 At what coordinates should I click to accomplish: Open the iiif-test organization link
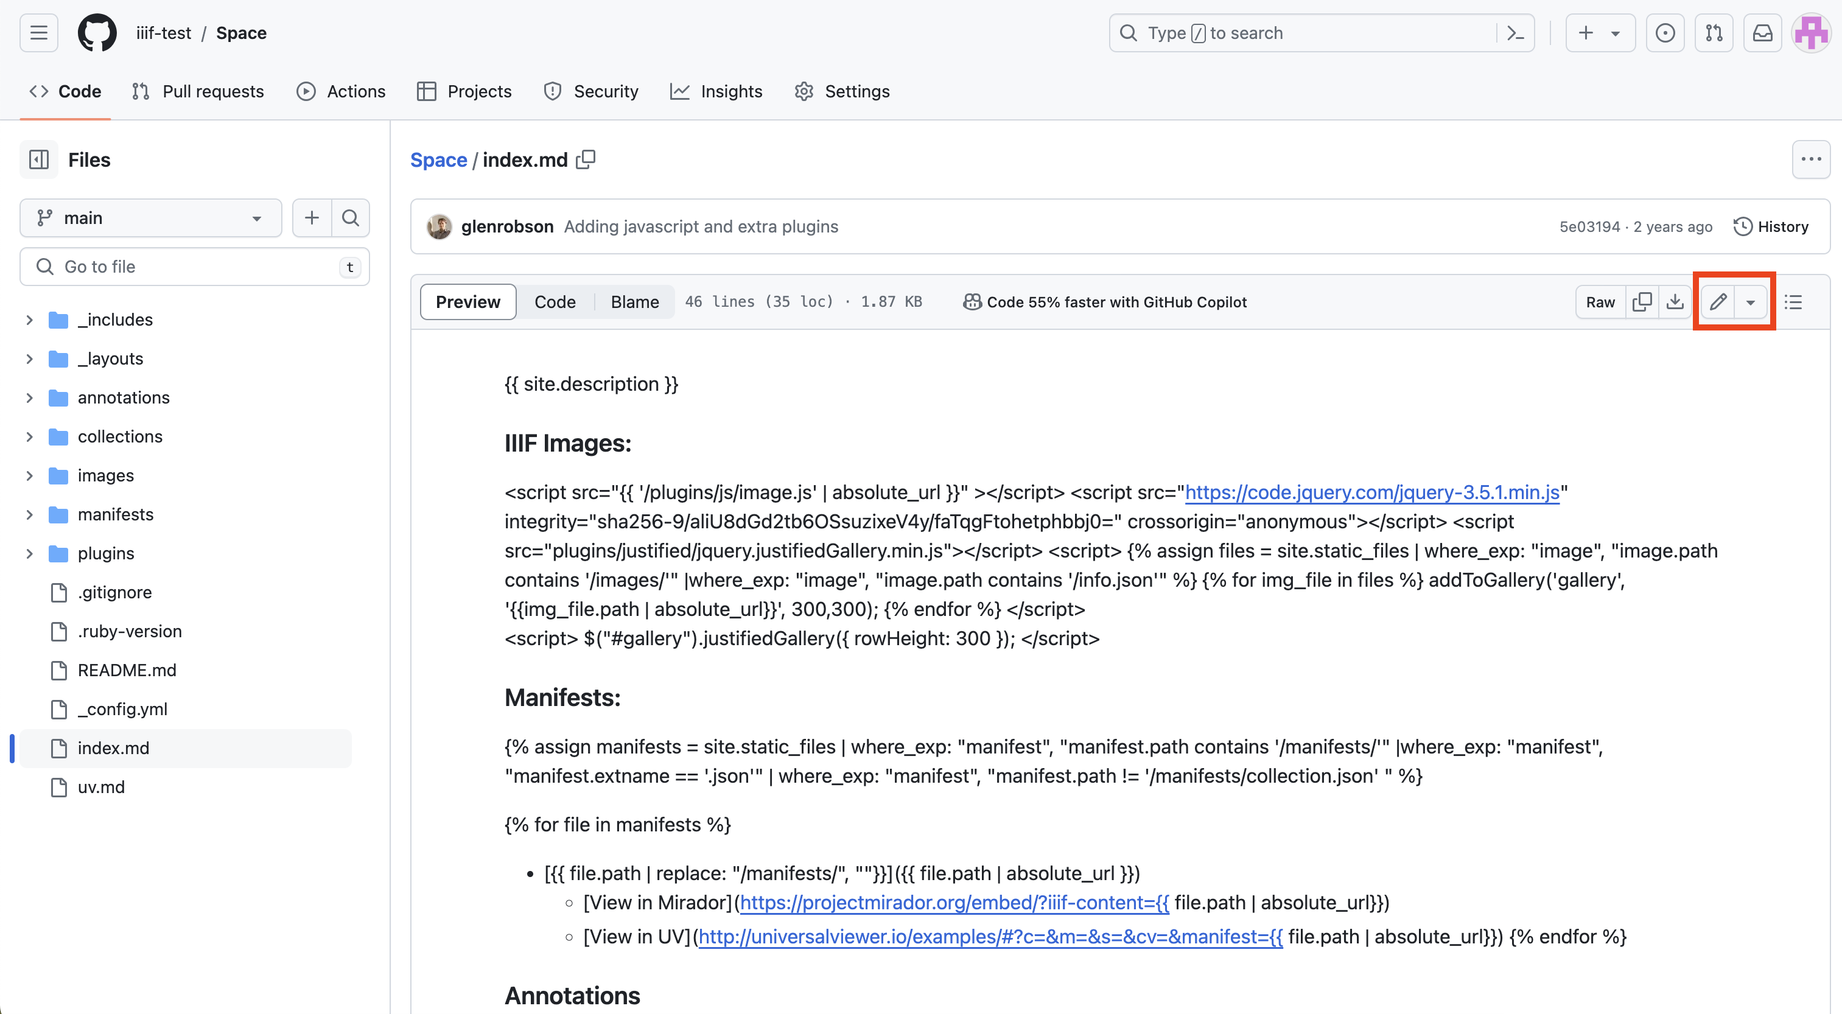164,33
